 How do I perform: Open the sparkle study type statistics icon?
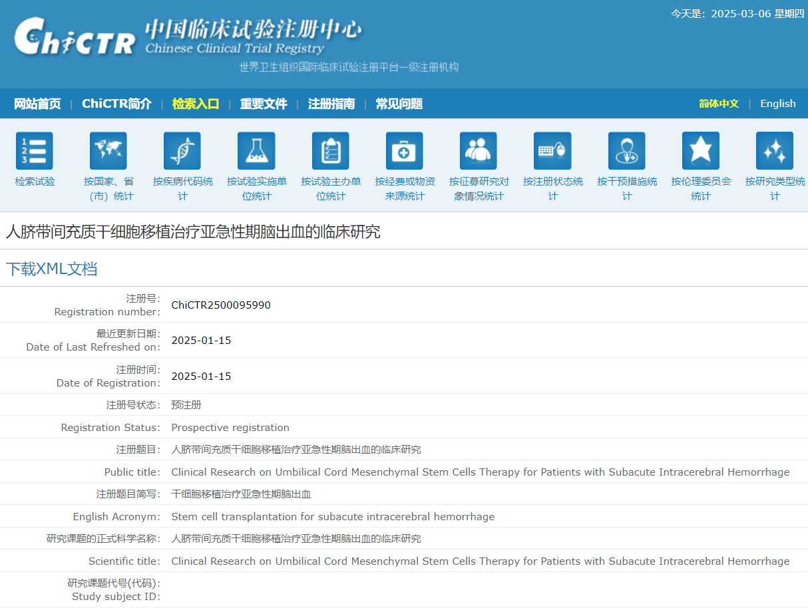point(775,151)
